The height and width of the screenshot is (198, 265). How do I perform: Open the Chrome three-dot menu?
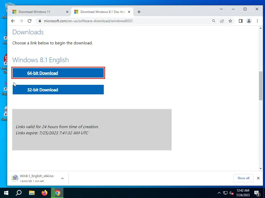257,21
